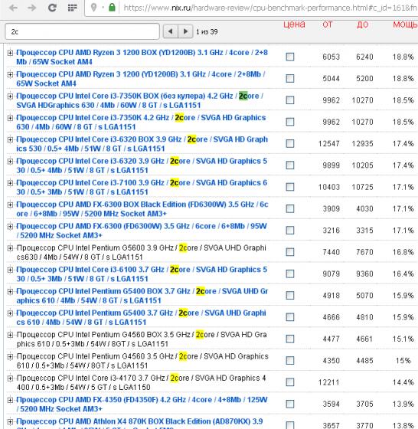The height and width of the screenshot is (429, 418).
Task: Expand the FX-6300 non-BOX row priced 3216
Action: point(10,226)
